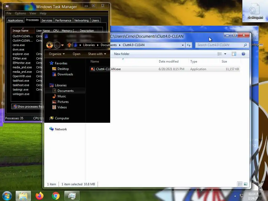Click Show processes from all users button
268x201 pixels.
point(27,107)
